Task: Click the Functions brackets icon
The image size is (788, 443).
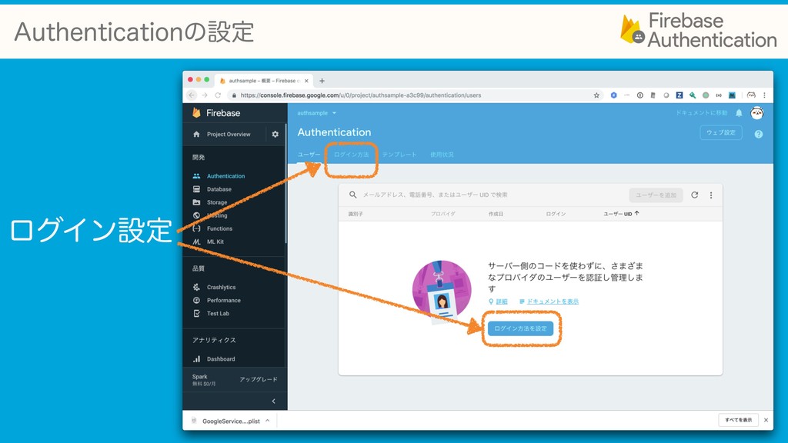Action: point(196,228)
